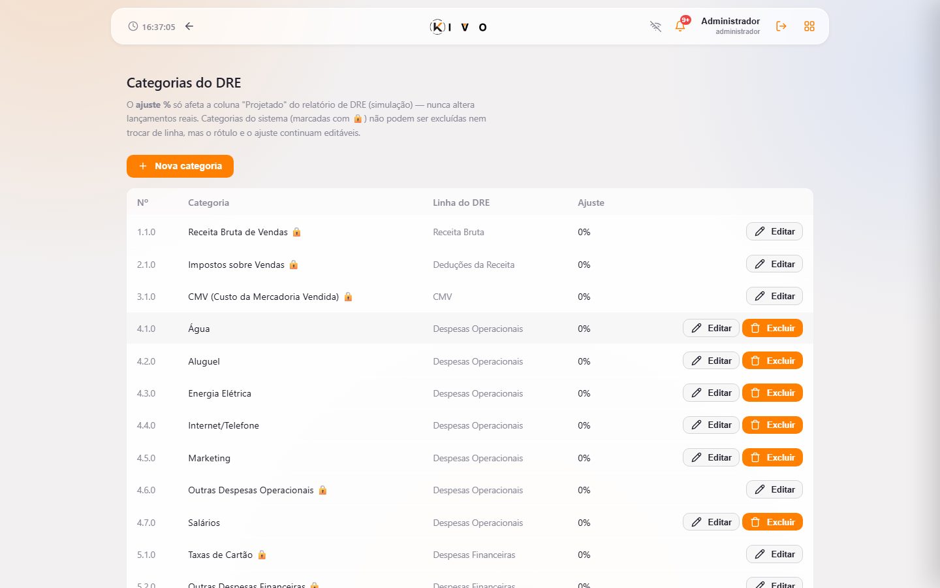The height and width of the screenshot is (588, 940).
Task: Click the KIVO logo
Action: (458, 27)
